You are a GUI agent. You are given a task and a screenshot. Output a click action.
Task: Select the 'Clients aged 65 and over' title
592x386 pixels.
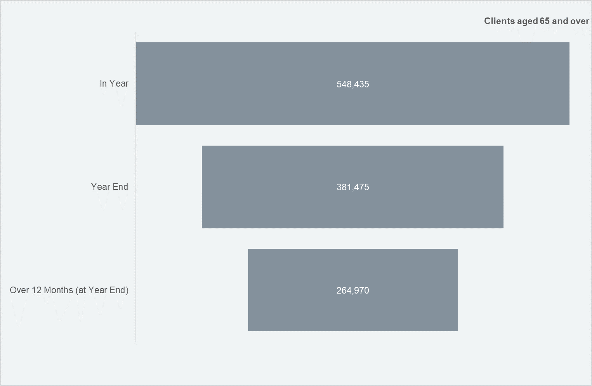coord(536,21)
